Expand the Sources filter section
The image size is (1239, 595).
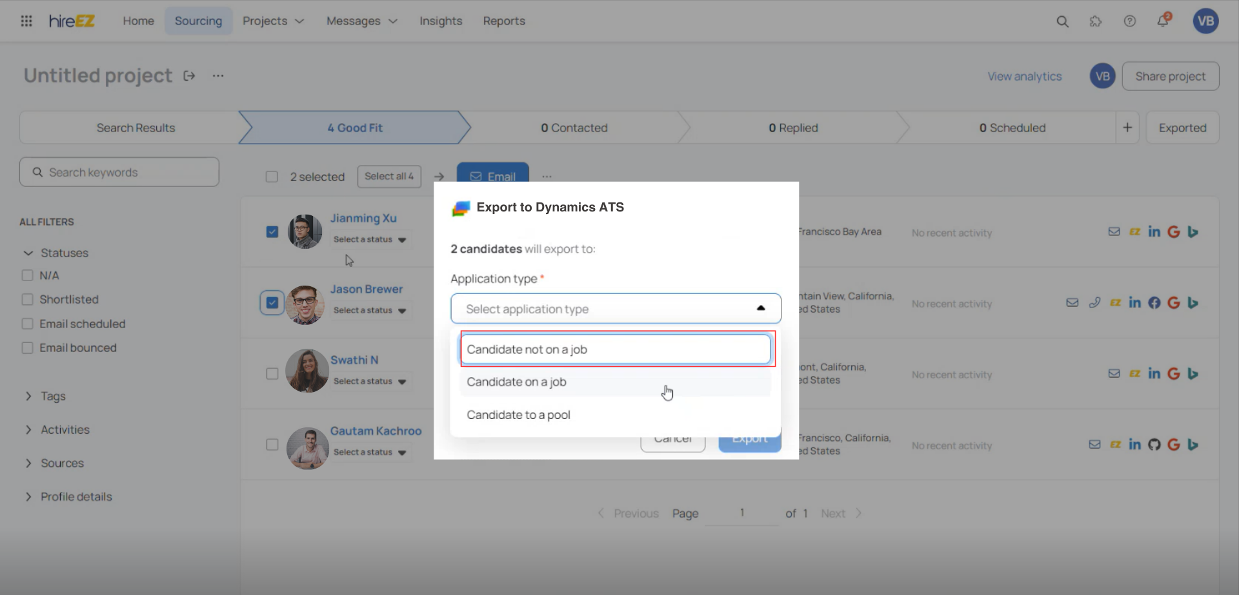click(x=54, y=463)
